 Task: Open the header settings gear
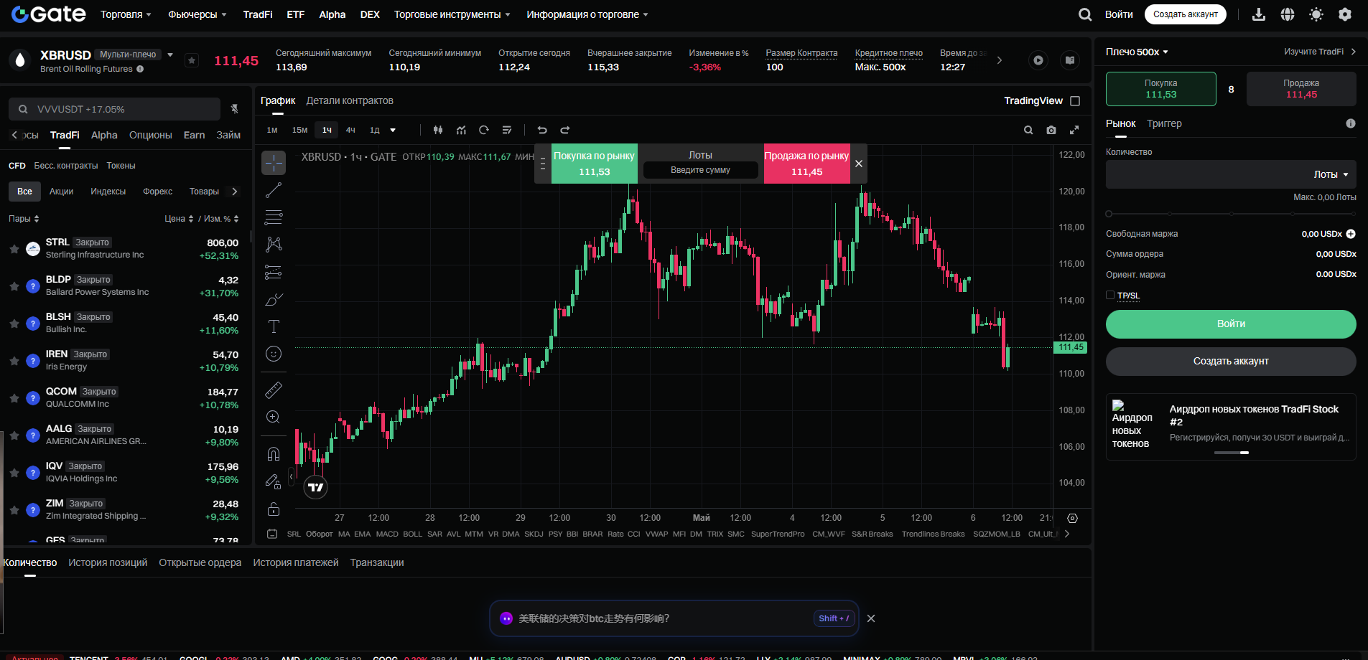coord(1345,14)
